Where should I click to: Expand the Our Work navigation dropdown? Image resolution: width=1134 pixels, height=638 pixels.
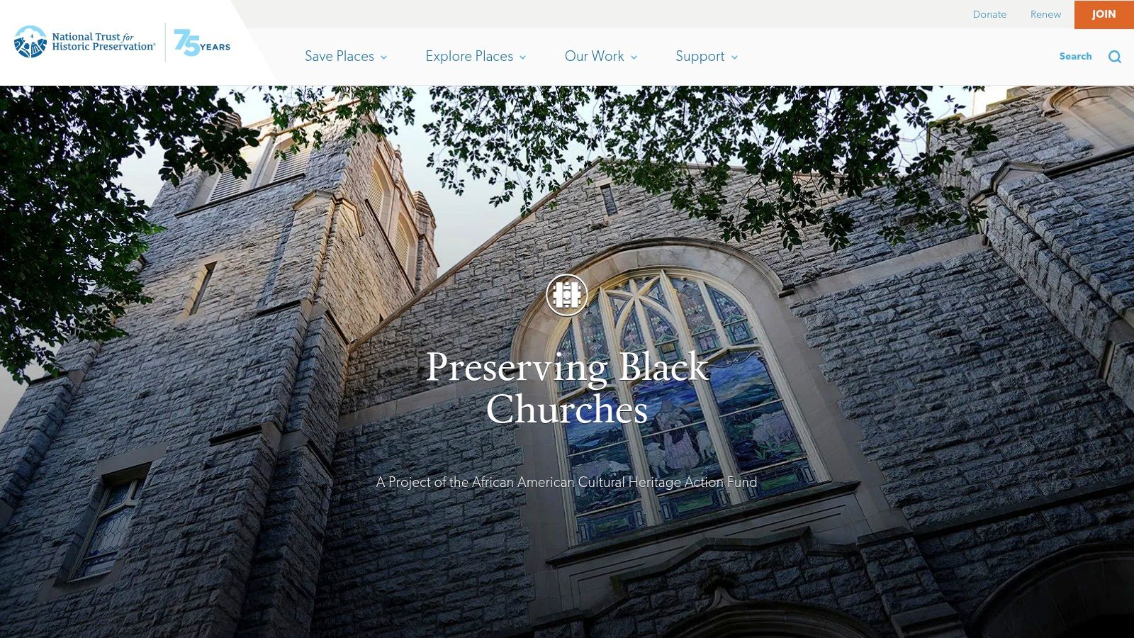click(x=634, y=57)
